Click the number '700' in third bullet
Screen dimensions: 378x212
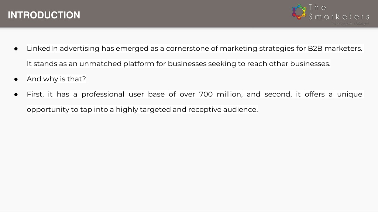[206, 94]
